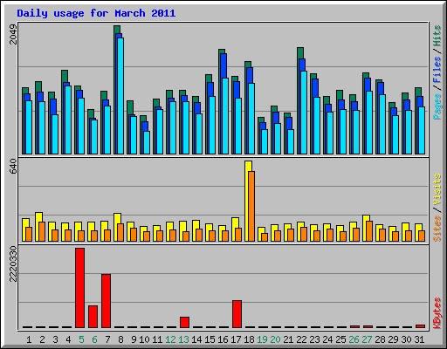Click the red KBytes bar for day 17

coord(237,314)
